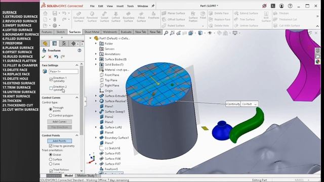Switch to the Evaluate tab
324x182 pixels.
click(126, 32)
